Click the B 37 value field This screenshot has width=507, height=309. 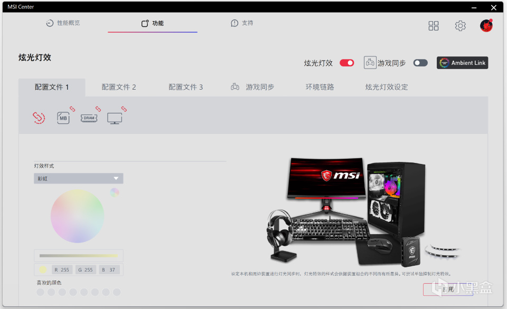pyautogui.click(x=109, y=269)
